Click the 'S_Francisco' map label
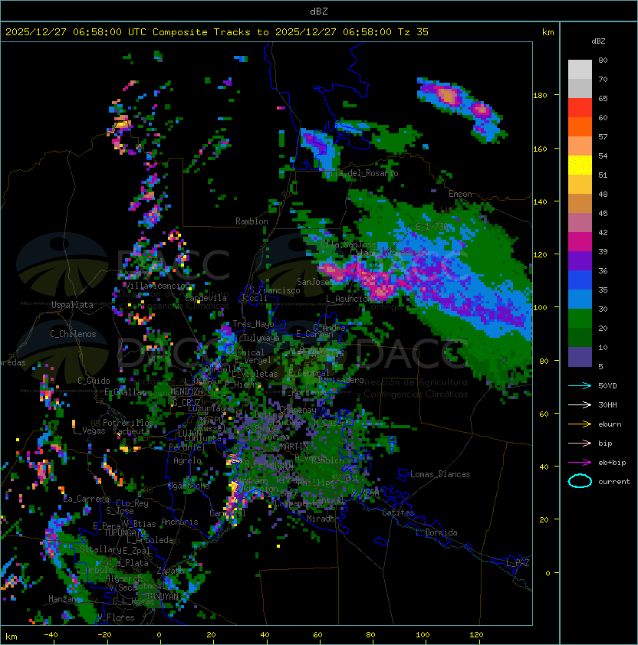The width and height of the screenshot is (638, 645). [275, 290]
